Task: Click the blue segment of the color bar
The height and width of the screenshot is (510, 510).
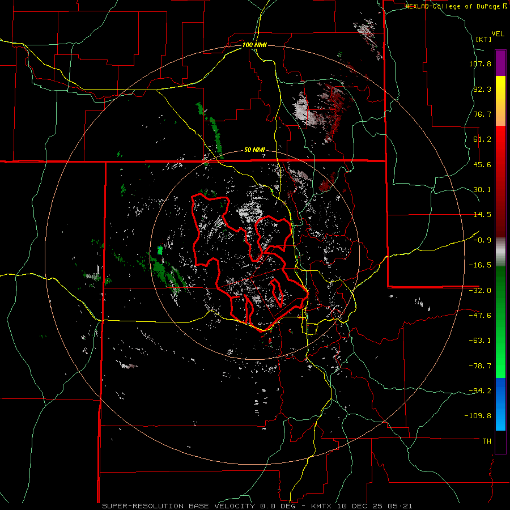Action: [500, 404]
